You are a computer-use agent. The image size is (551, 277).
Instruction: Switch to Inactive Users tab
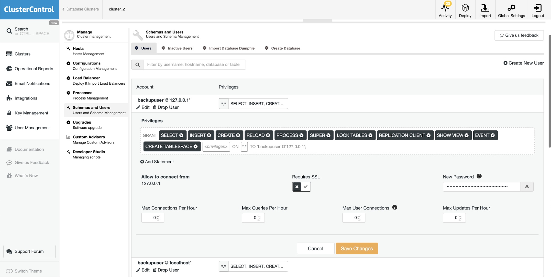[177, 48]
